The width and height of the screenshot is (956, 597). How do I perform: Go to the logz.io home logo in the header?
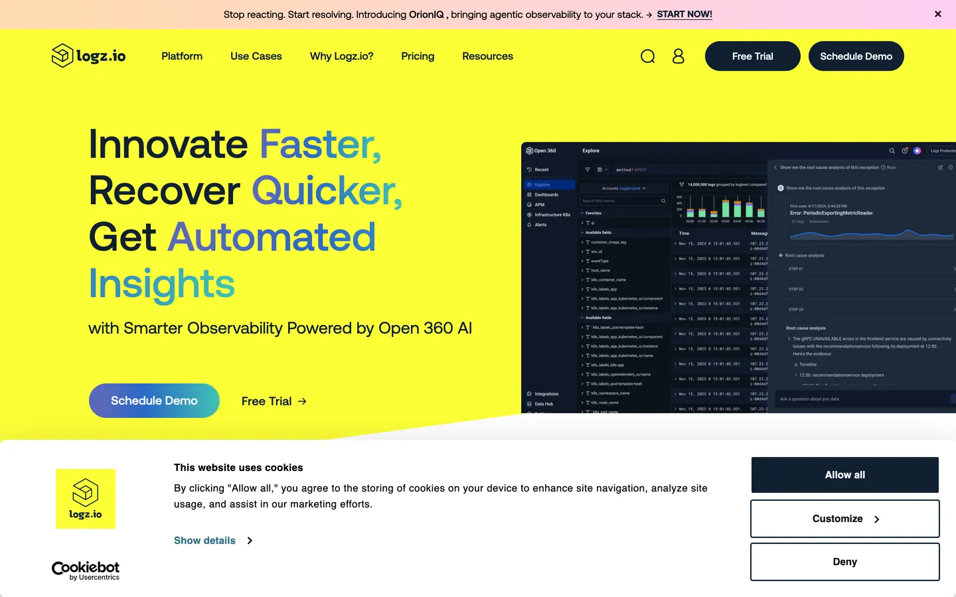[x=89, y=56]
